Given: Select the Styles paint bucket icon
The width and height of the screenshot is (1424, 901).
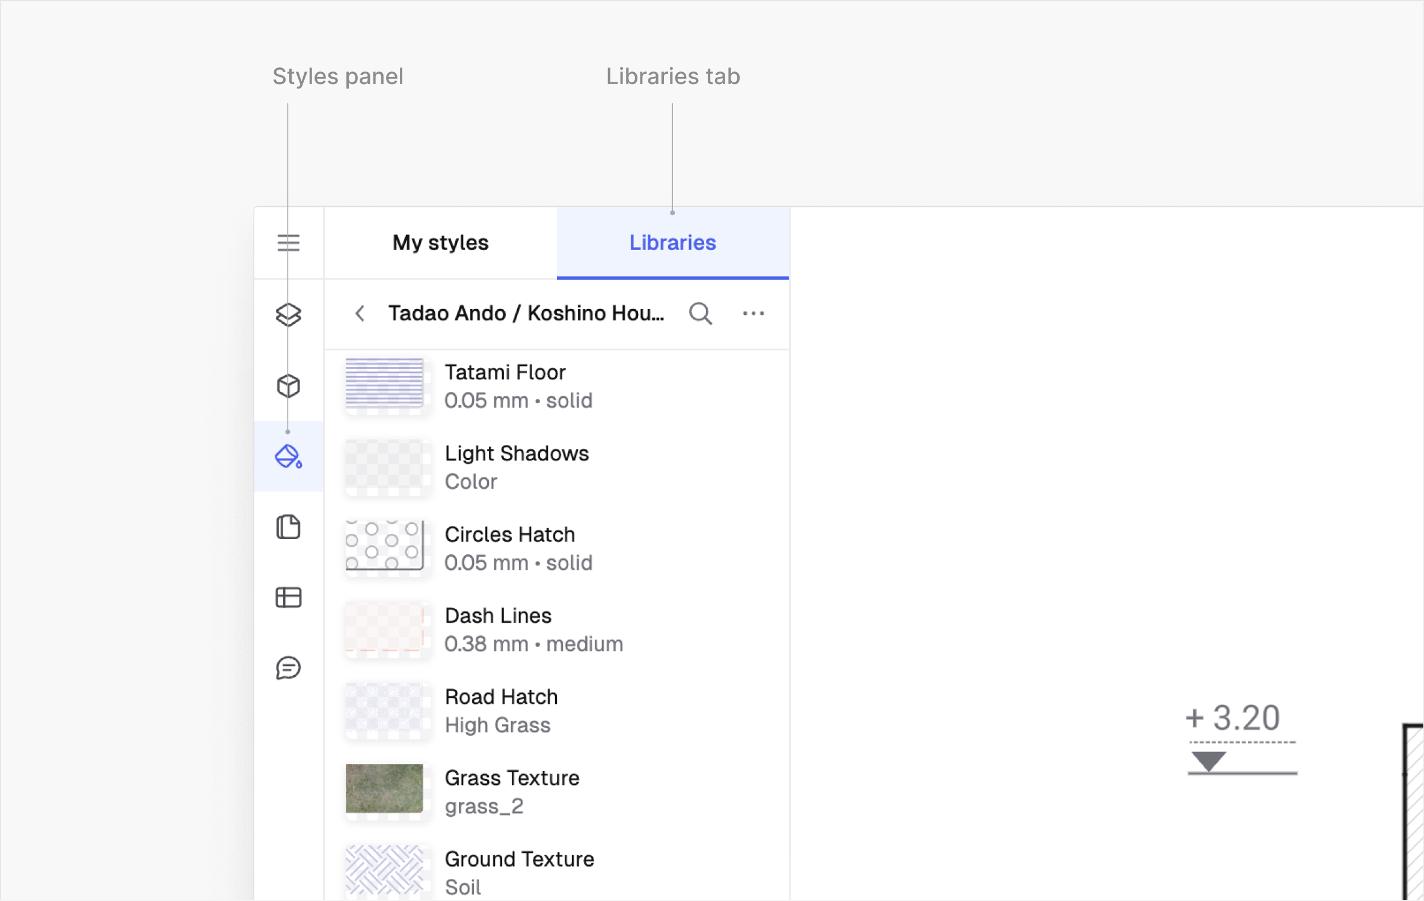Looking at the screenshot, I should [x=288, y=457].
